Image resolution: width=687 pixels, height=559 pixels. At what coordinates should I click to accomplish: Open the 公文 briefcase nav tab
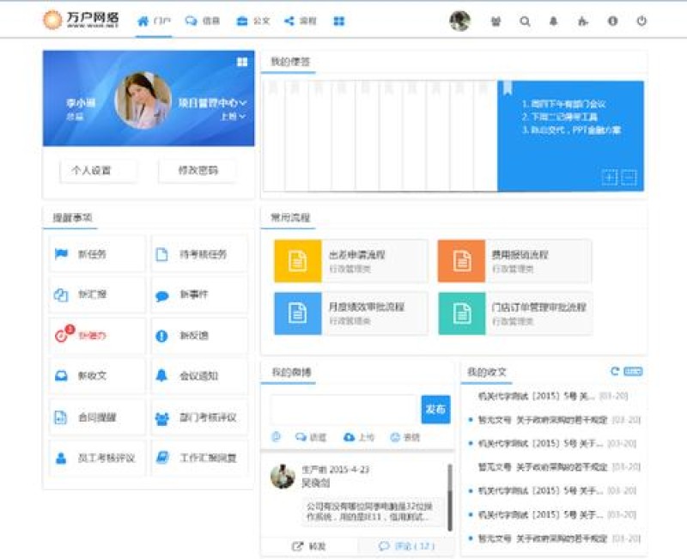252,21
